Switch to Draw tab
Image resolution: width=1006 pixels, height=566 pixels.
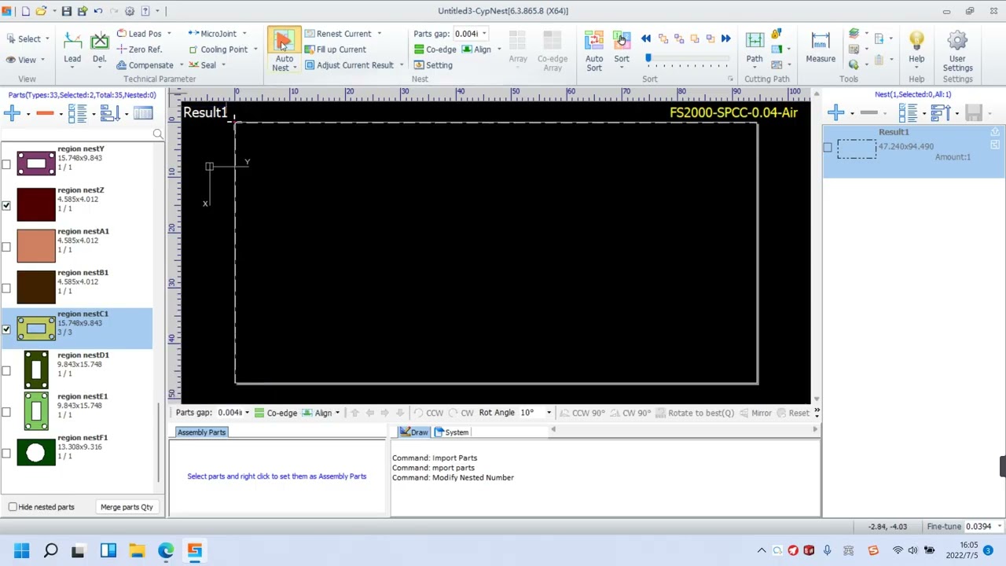coord(413,432)
